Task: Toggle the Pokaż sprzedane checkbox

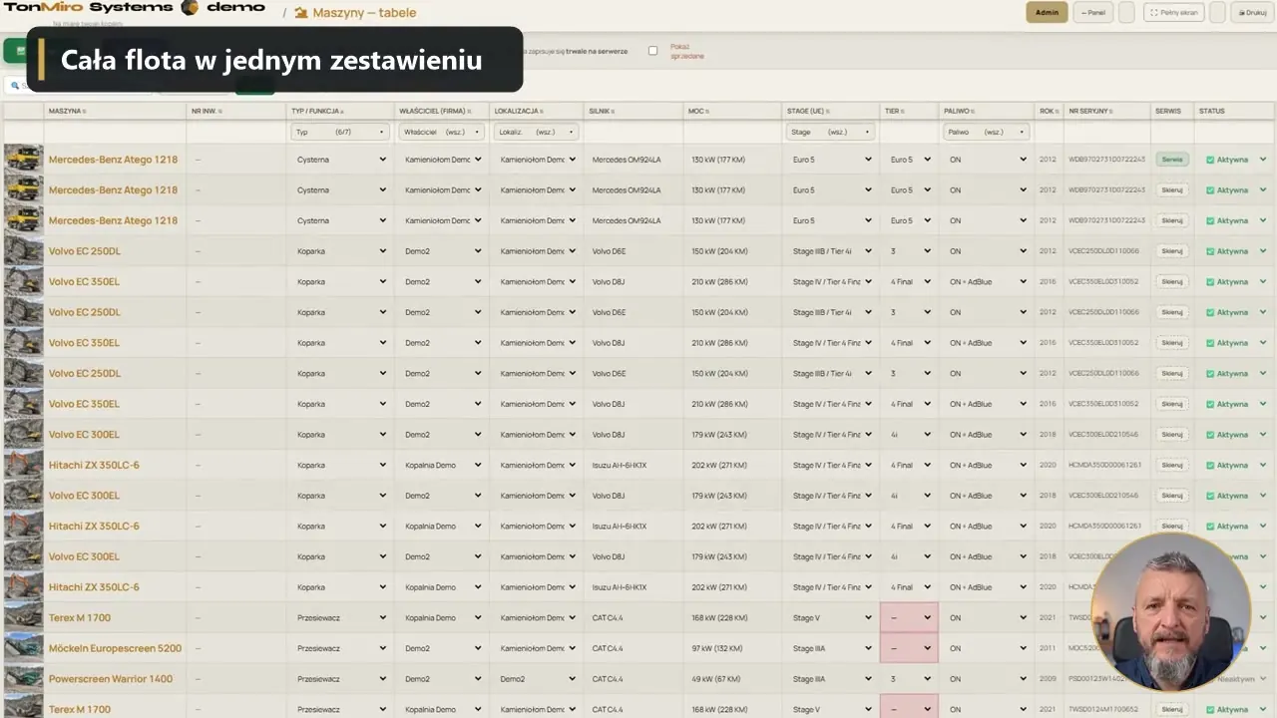Action: pos(652,51)
